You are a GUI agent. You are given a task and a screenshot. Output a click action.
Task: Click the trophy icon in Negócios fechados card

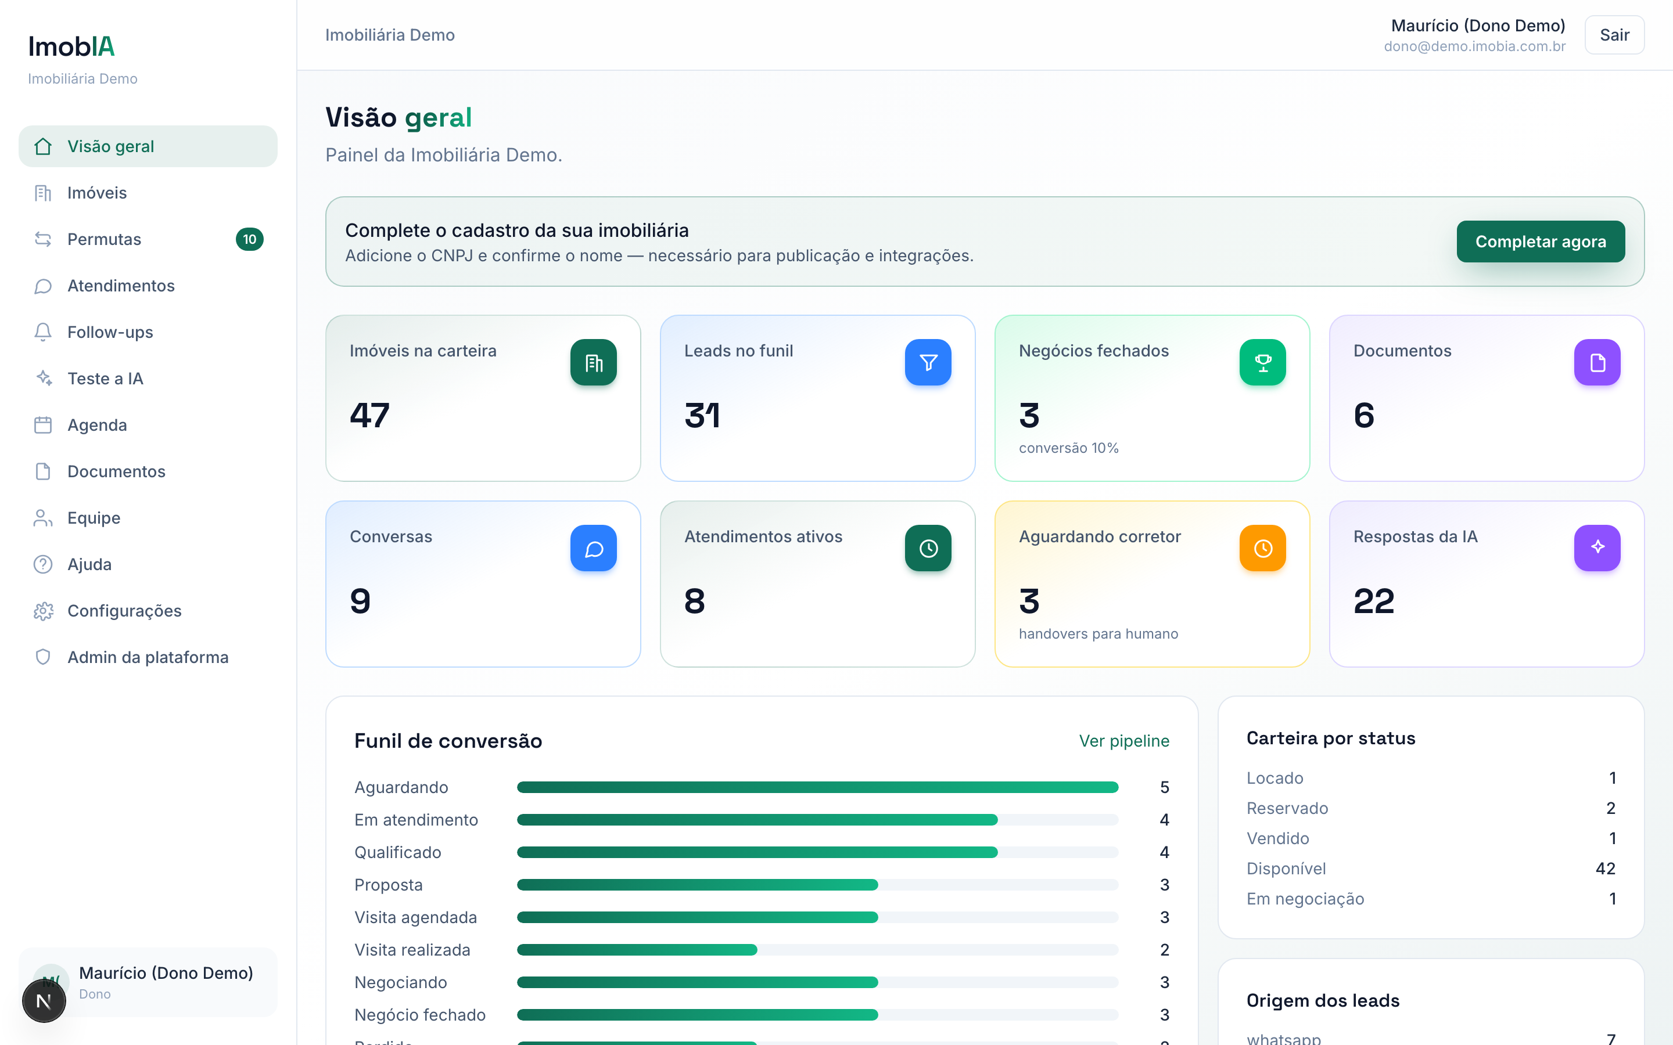[x=1262, y=362]
